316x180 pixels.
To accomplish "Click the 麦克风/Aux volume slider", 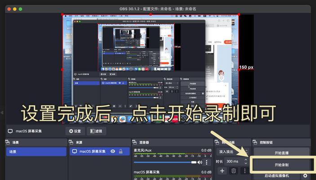I will point(165,162).
